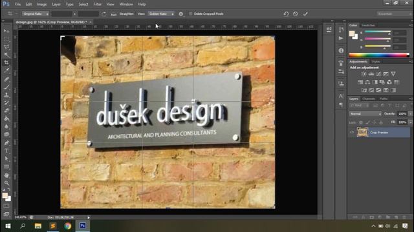Open the Info panel icon
The width and height of the screenshot is (414, 232).
341,50
